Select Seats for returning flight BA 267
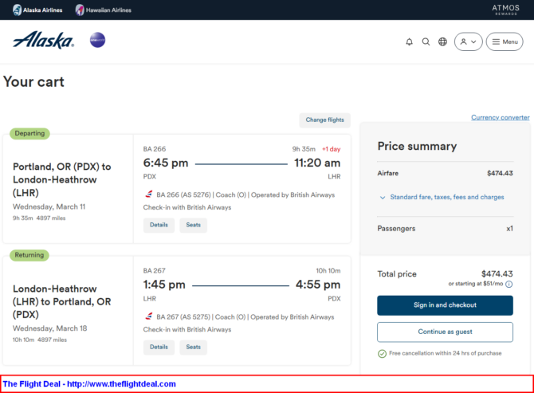Viewport: 534px width, 393px height. coord(193,347)
